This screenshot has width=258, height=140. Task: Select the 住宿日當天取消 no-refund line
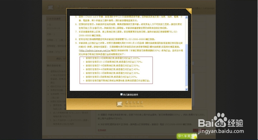click(118, 81)
